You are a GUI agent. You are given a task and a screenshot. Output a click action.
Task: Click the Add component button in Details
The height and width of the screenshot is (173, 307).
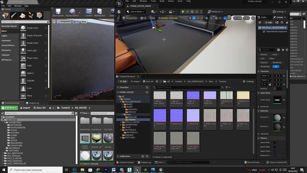click(x=269, y=23)
